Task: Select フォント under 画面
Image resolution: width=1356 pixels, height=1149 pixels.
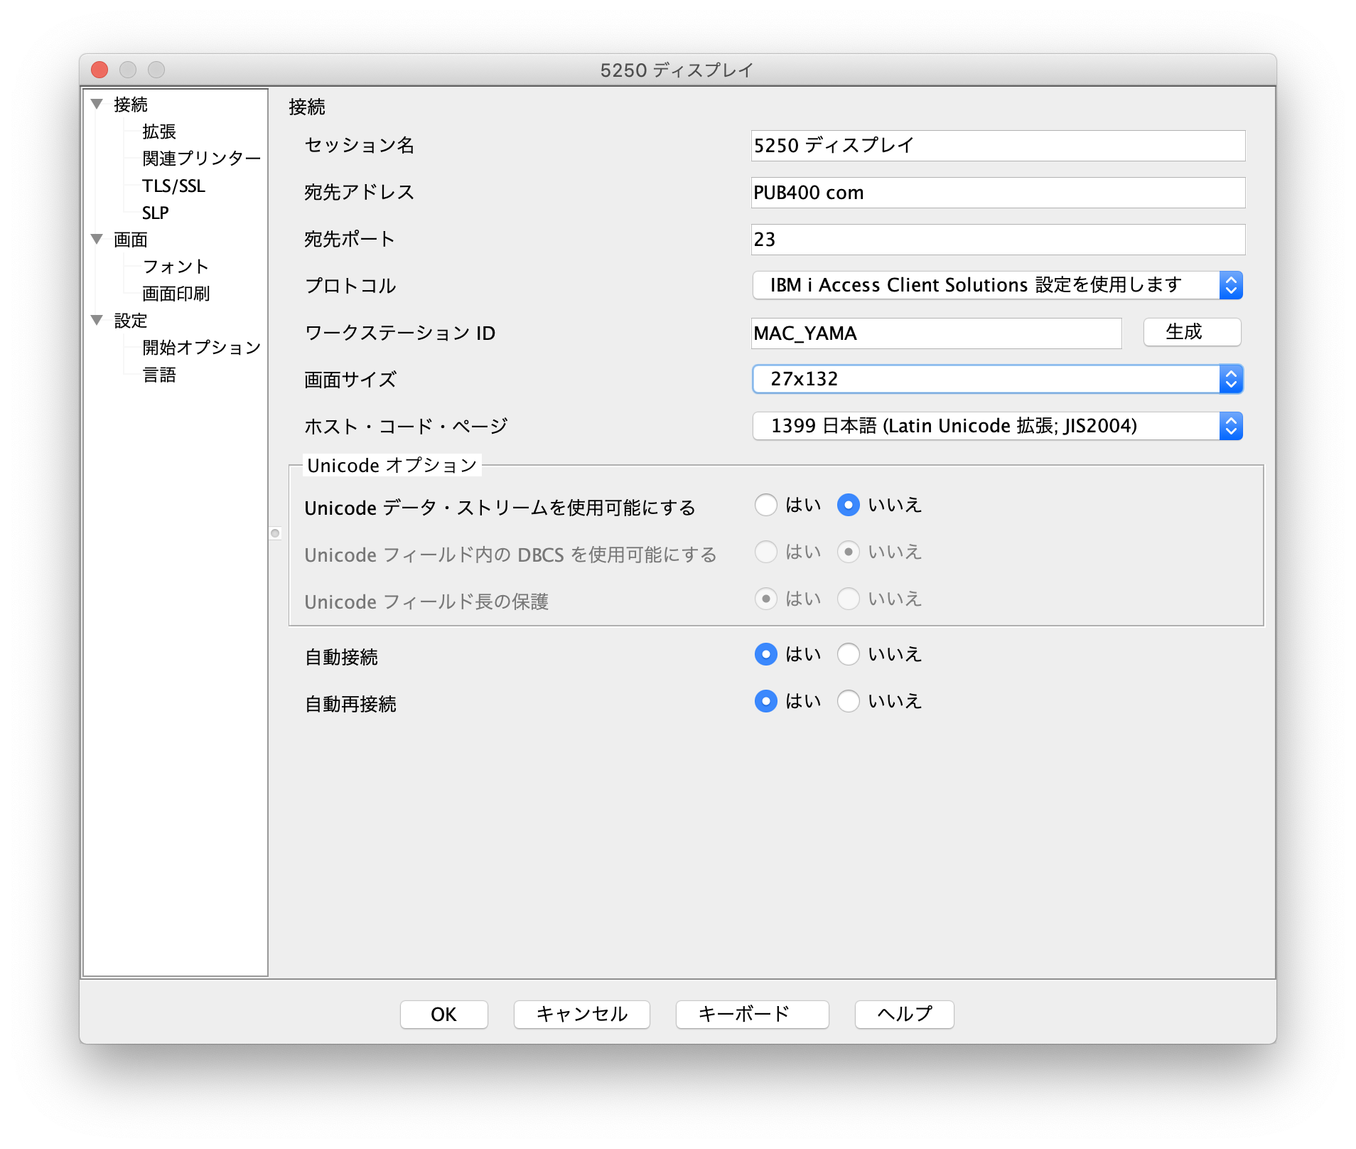Action: click(x=175, y=267)
